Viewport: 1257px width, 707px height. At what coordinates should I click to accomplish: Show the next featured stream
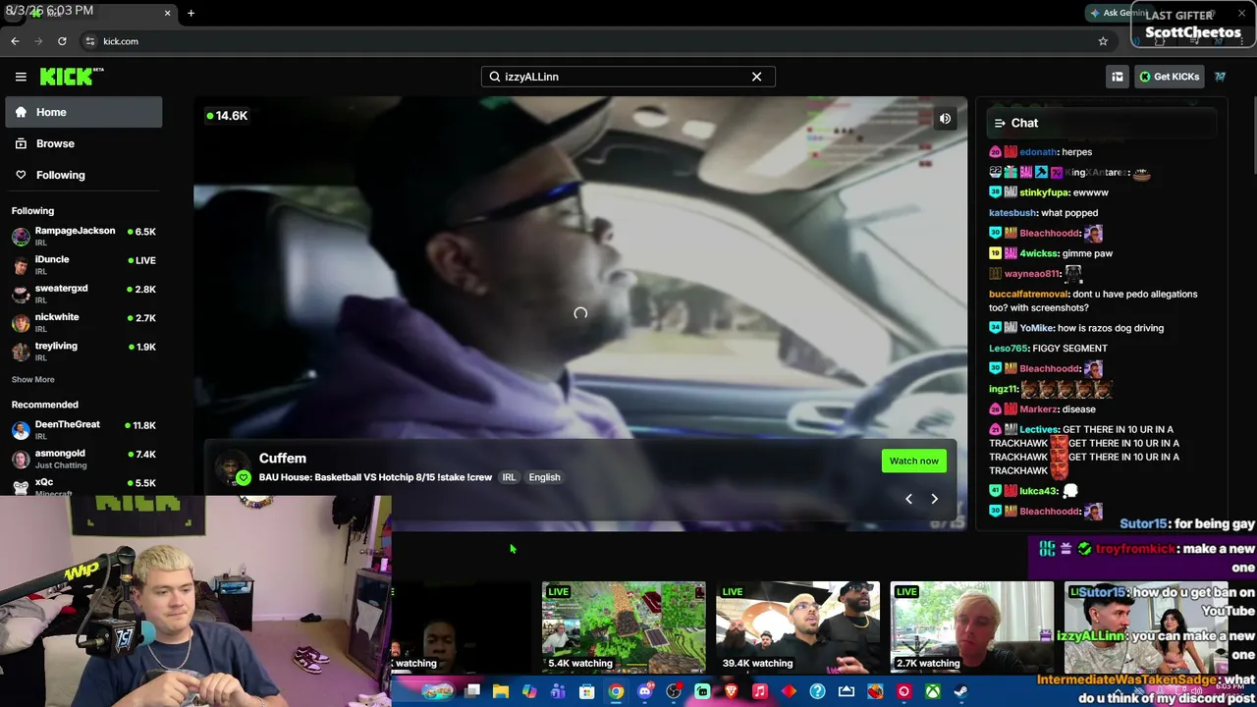coord(934,499)
